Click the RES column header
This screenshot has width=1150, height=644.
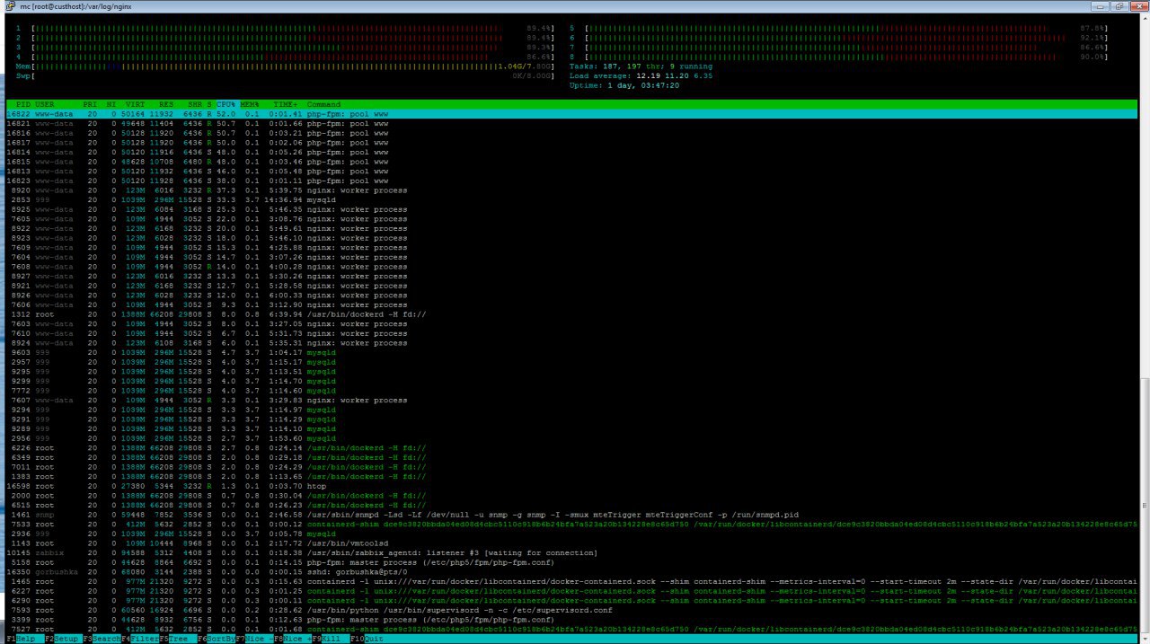click(x=168, y=104)
